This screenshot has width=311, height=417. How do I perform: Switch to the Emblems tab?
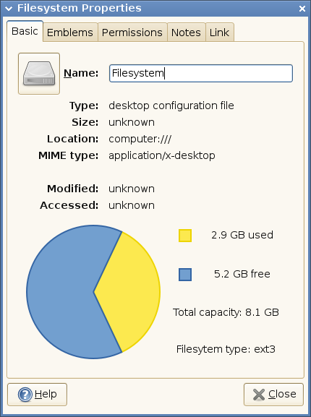[70, 33]
